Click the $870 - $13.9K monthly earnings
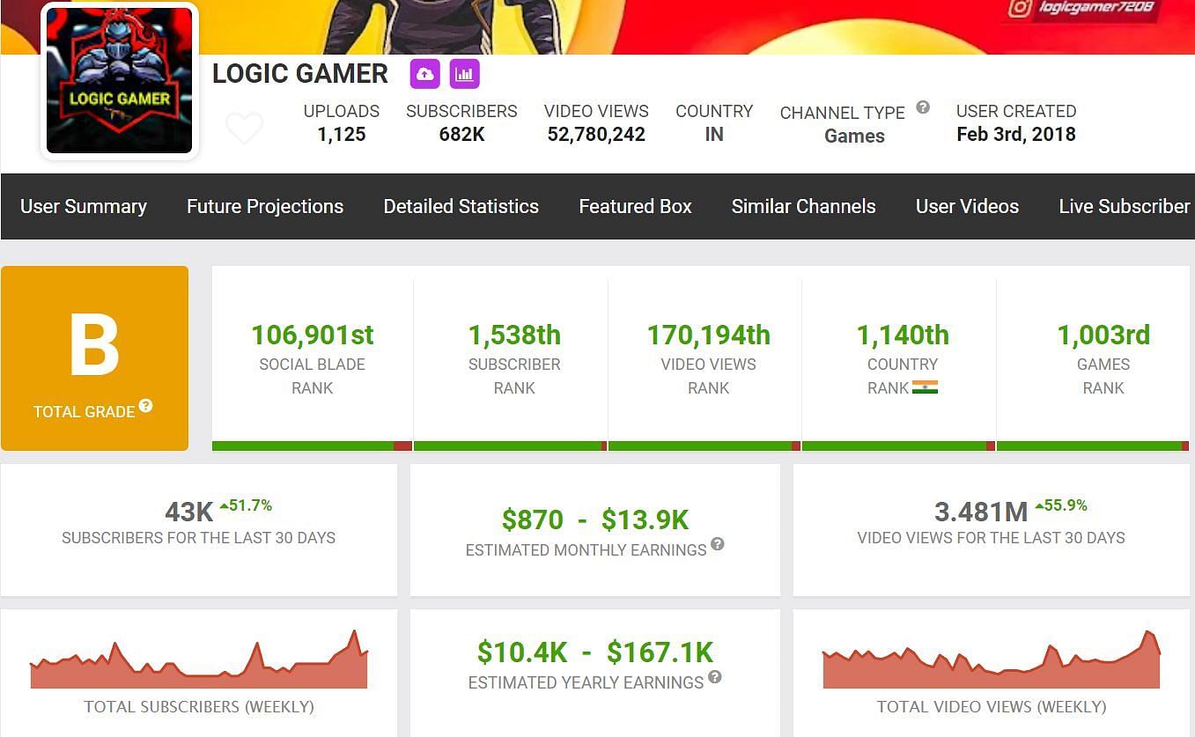 point(595,520)
